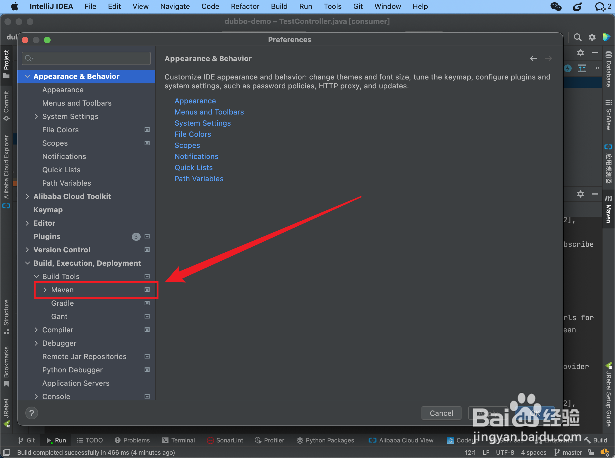This screenshot has height=458, width=615.
Task: Click project-level marker icon on File Colors row
Action: click(147, 130)
